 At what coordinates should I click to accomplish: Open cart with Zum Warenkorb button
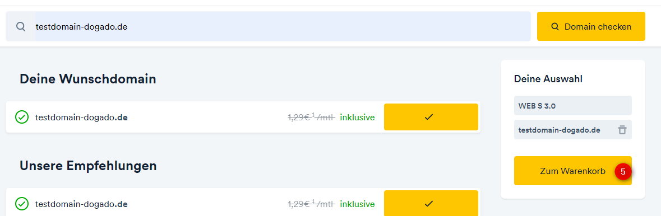[x=572, y=171]
